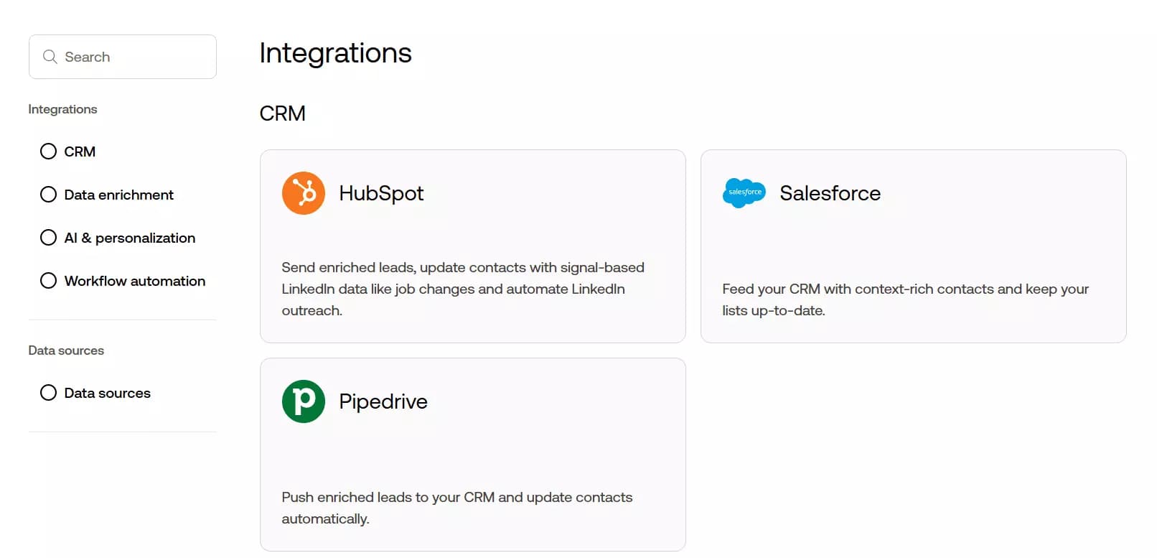Select the AI & personalization option
Viewport: 1157px width, 558px height.
point(48,237)
